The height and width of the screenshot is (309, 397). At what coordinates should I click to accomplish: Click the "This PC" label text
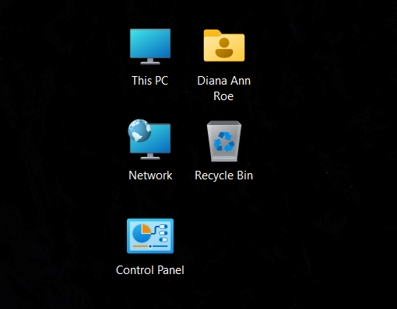tap(150, 81)
